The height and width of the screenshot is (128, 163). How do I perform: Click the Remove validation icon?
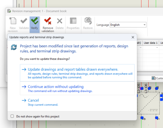tap(48, 21)
